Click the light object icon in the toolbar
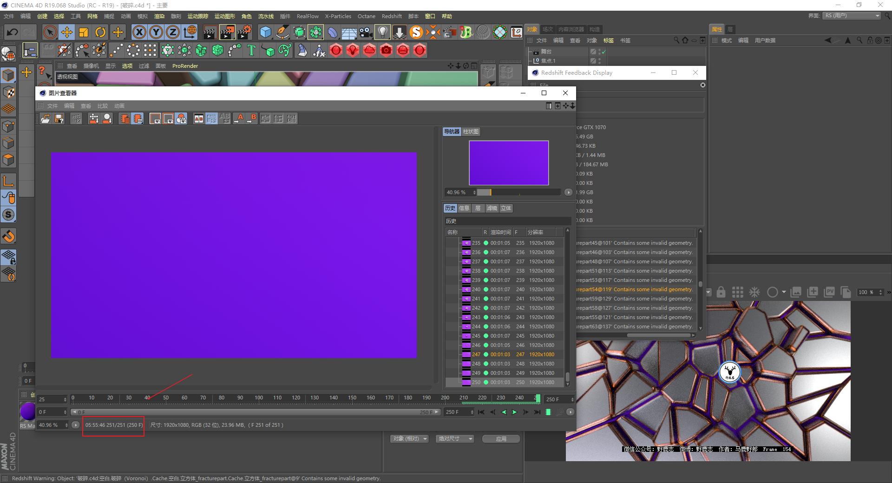Screen dimensions: 892x483 coord(382,32)
